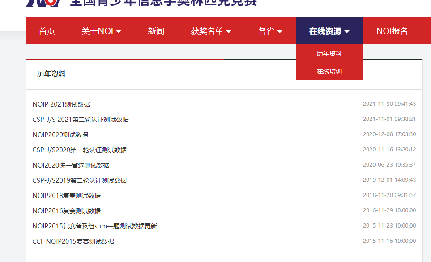Image resolution: width=431 pixels, height=262 pixels.
Task: Expand the 各省 dropdown menu
Action: click(x=270, y=31)
